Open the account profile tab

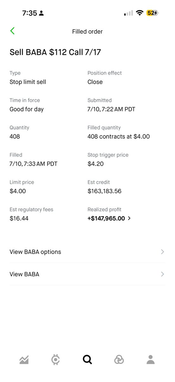(151, 360)
